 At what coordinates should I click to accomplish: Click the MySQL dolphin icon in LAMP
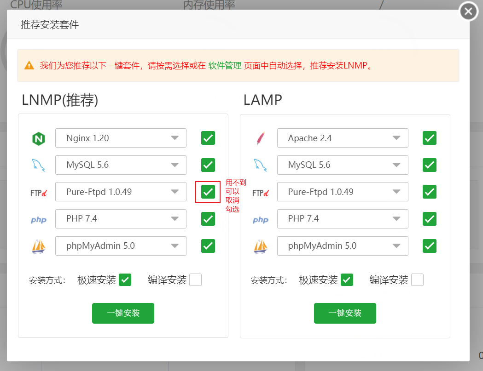[260, 165]
